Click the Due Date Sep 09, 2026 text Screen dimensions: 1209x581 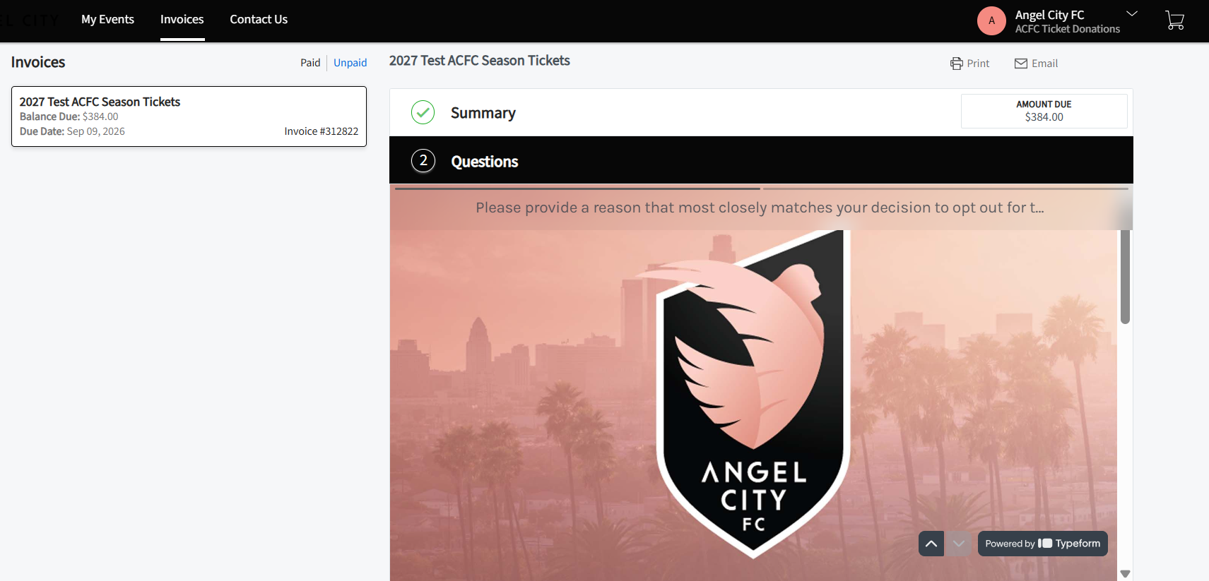point(72,131)
